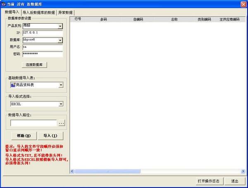Image resolution: width=248 pixels, height=188 pixels.
Task: Expand the 导入格式选择 EXCEL dropdown arrow
Action: pyautogui.click(x=61, y=104)
